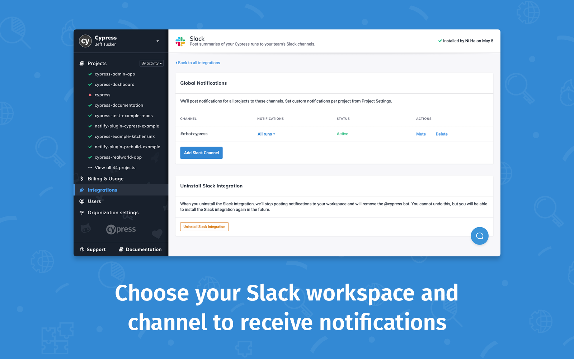Screen dimensions: 574x359
Task: Click View all 44 projects
Action: coord(115,168)
